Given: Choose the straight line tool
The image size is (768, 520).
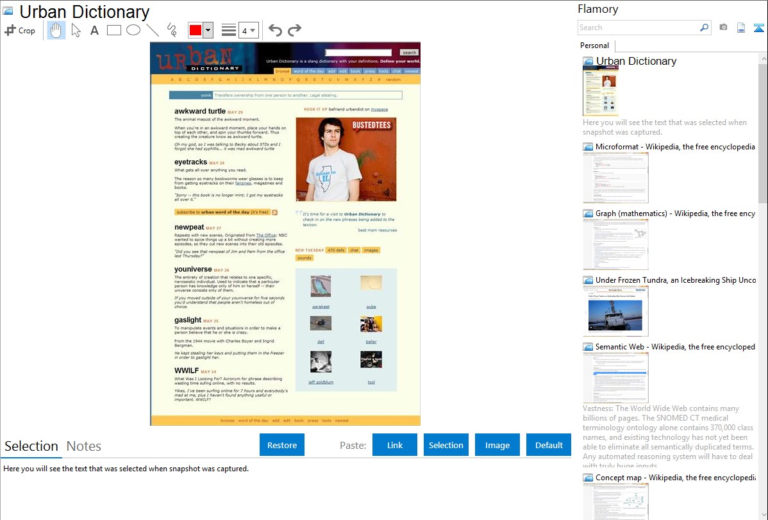Looking at the screenshot, I should [153, 30].
